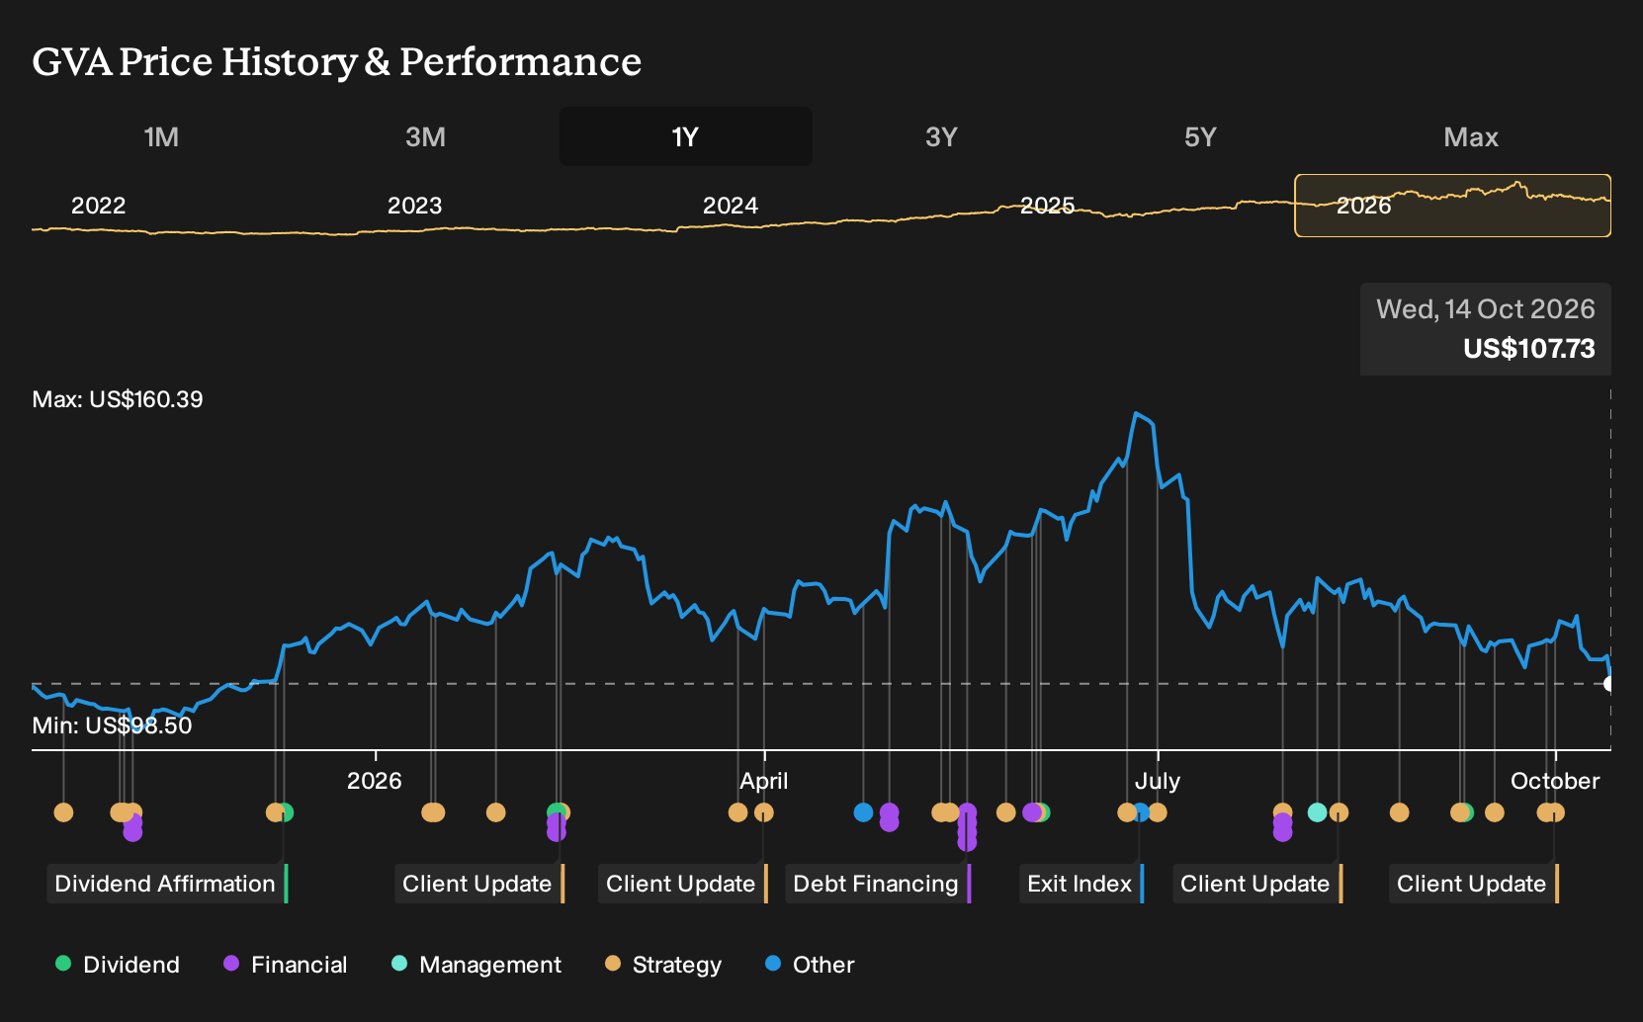Image resolution: width=1643 pixels, height=1022 pixels.
Task: Switch to the 3Y range tab
Action: coord(941,136)
